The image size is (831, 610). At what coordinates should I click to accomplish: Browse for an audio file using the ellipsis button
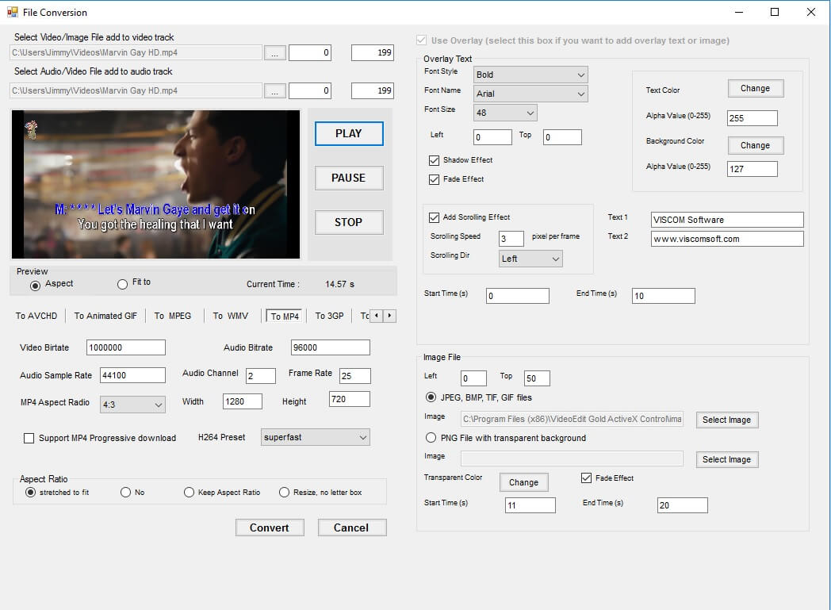pyautogui.click(x=274, y=90)
